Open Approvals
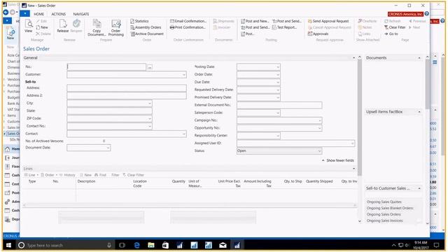The height and width of the screenshot is (252, 448). tap(318, 34)
